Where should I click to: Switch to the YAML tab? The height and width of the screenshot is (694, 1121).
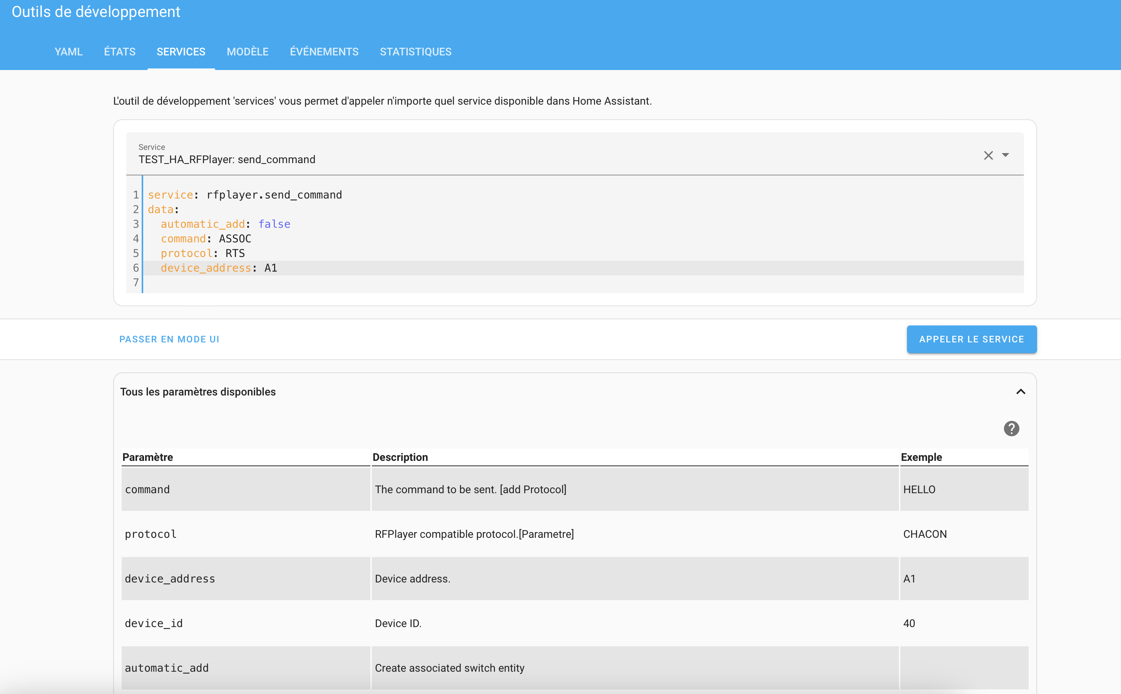[x=69, y=52]
